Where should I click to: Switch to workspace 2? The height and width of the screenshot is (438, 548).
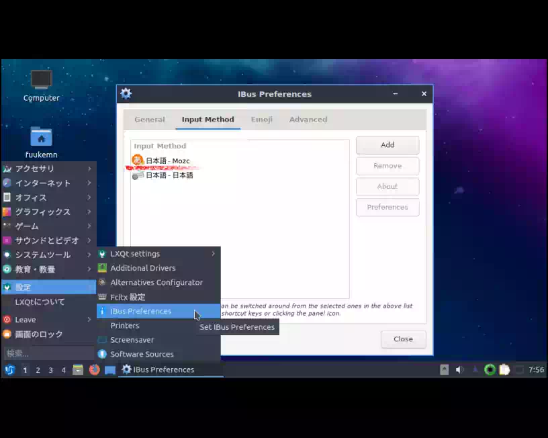tap(38, 370)
